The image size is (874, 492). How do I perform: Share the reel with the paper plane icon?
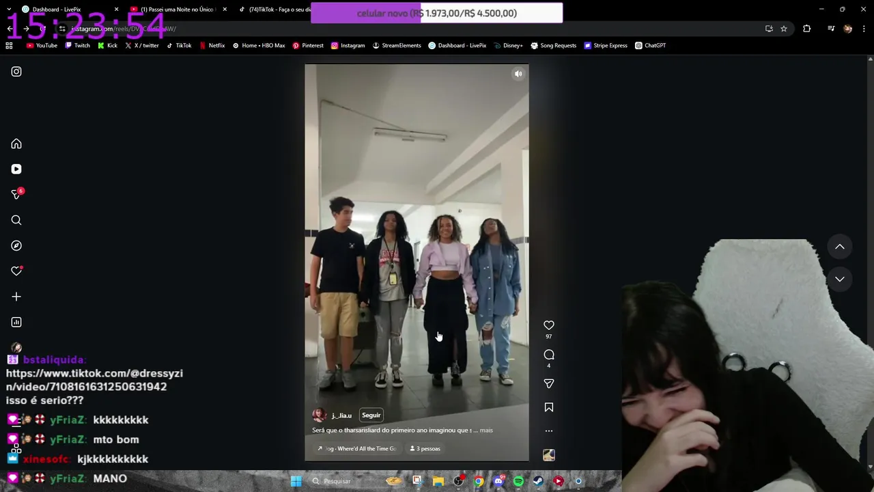coord(549,383)
